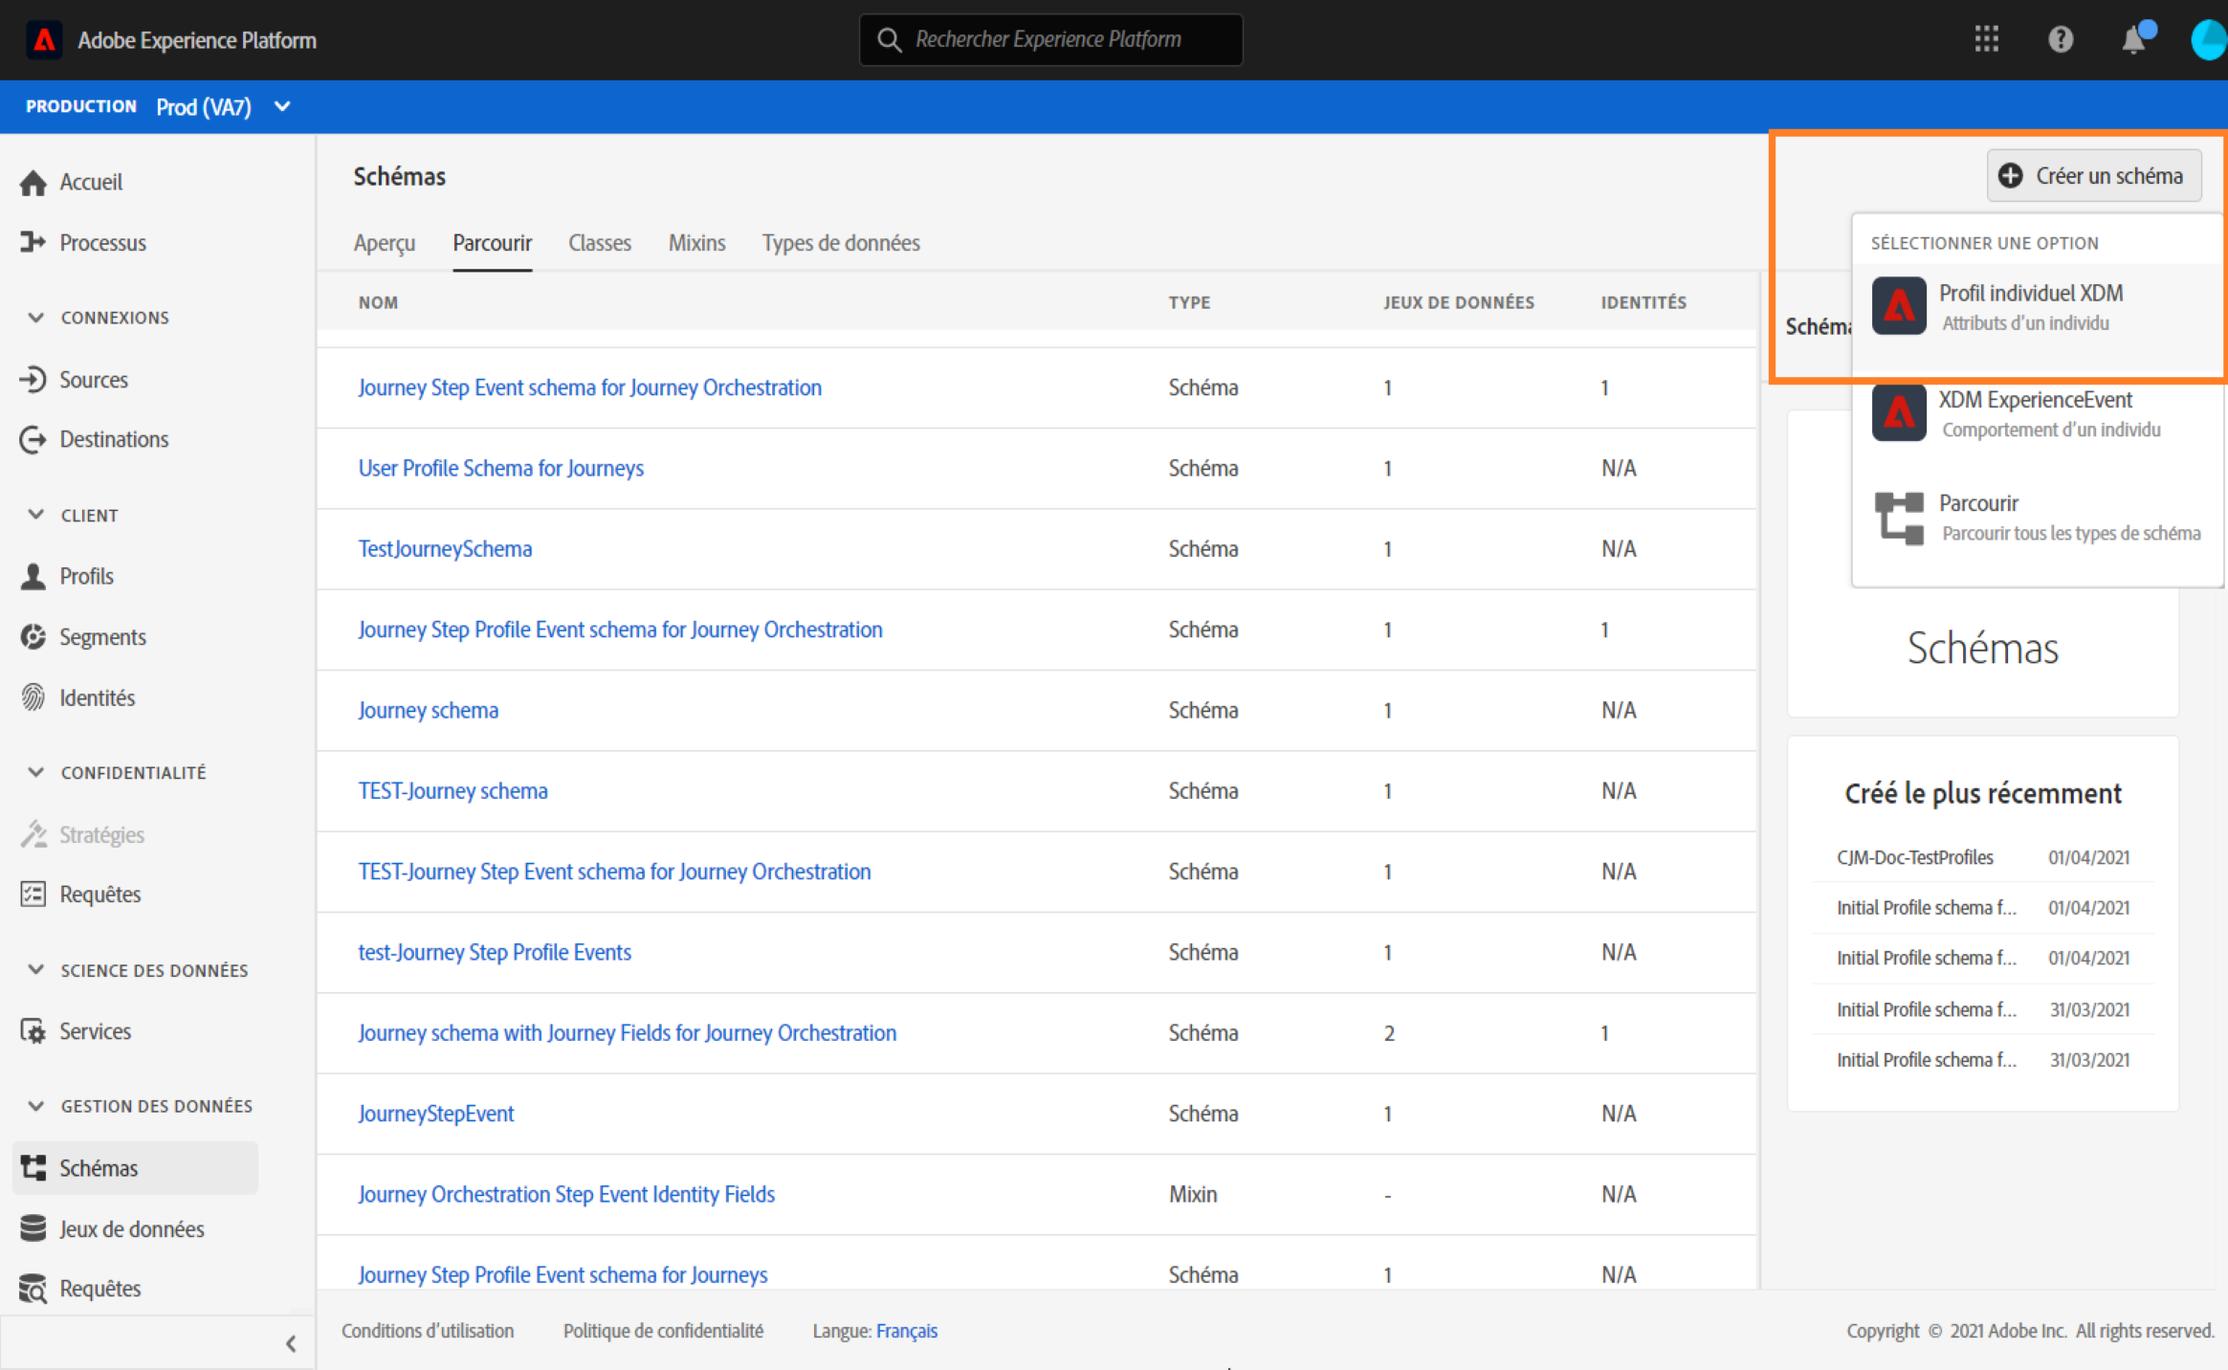
Task: Open the TestJourneySchema link
Action: 445,549
